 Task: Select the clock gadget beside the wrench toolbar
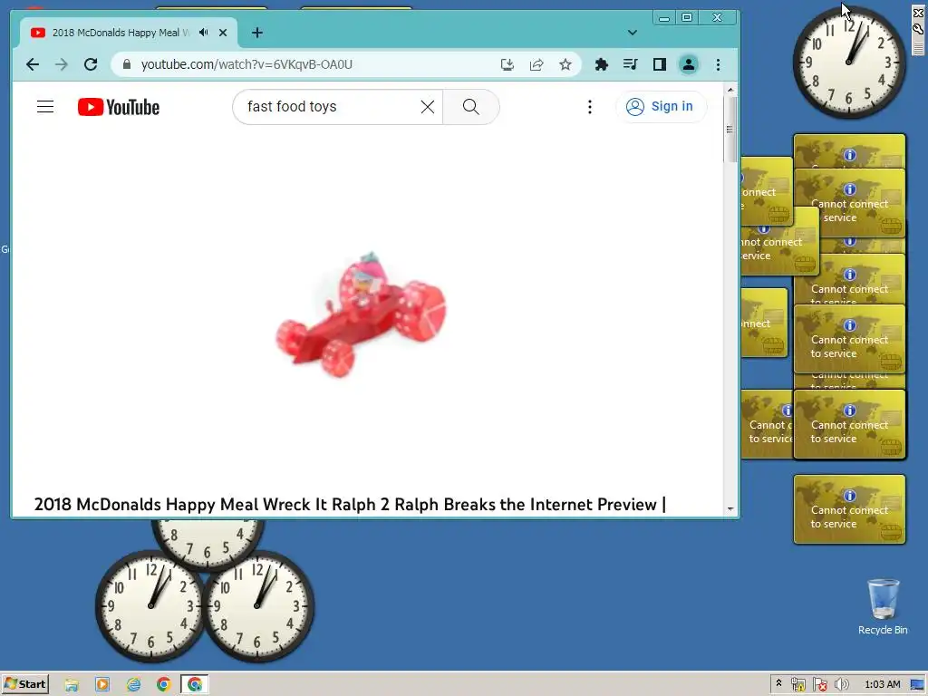click(848, 63)
